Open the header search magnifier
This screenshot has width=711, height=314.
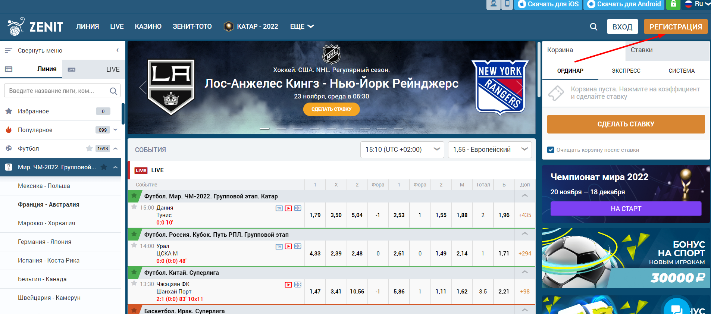tap(593, 27)
